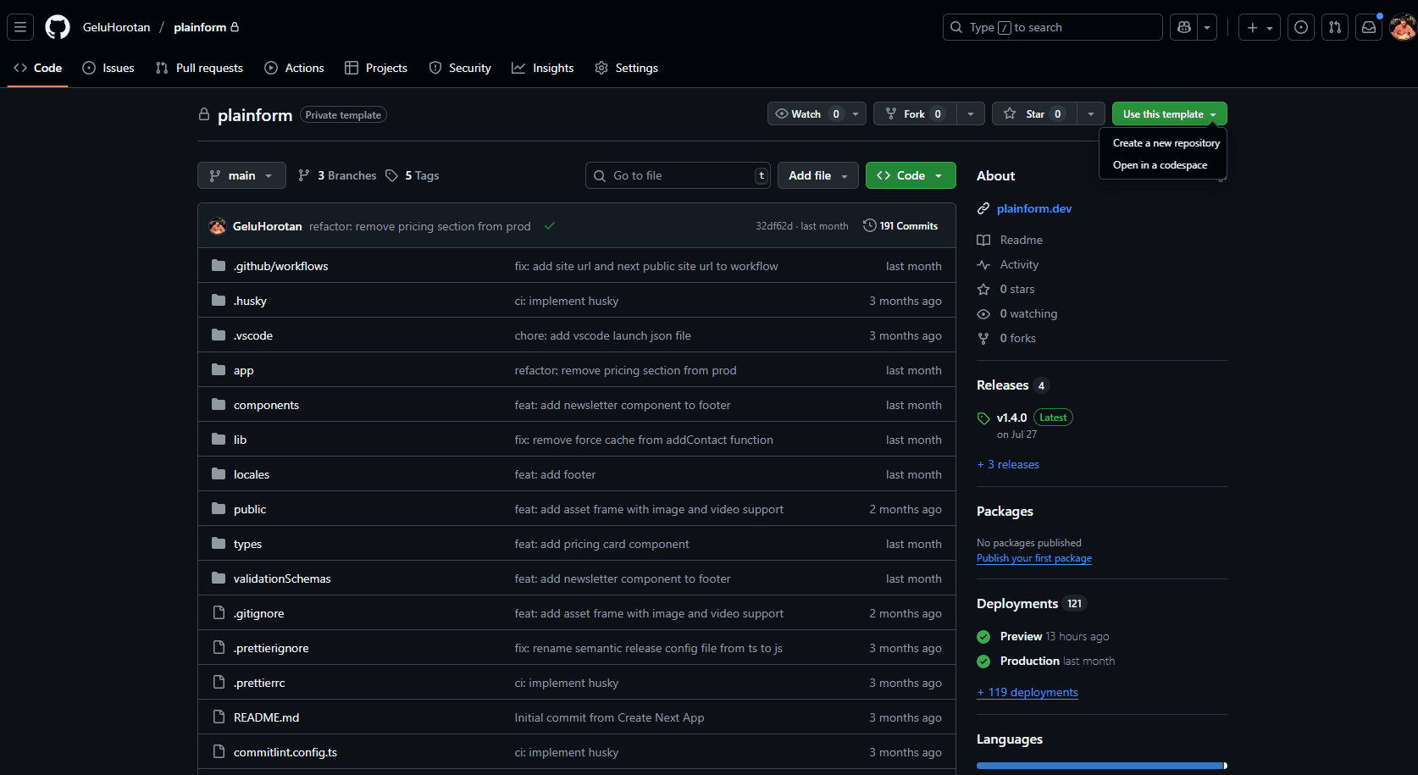Open the components folder
The height and width of the screenshot is (775, 1418).
(266, 405)
